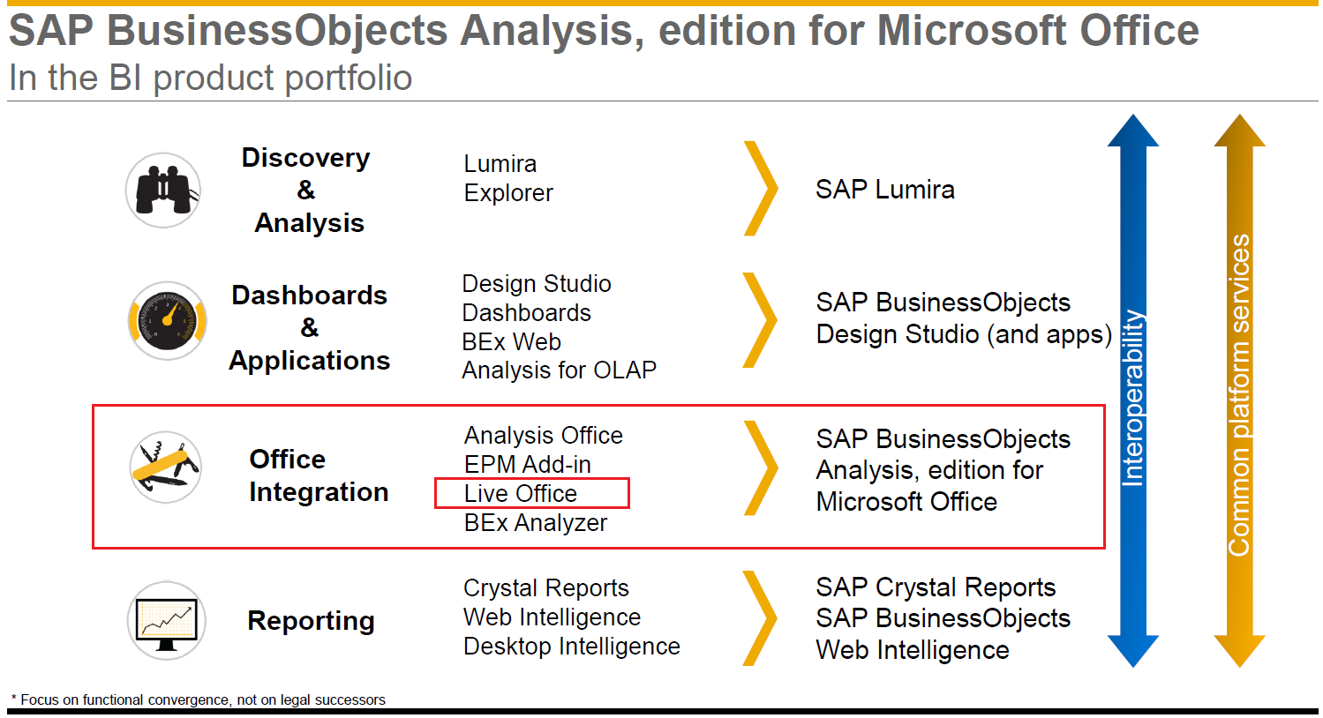Image resolution: width=1323 pixels, height=718 pixels.
Task: Click the speedometer gauge Dashboards icon
Action: coord(167,321)
